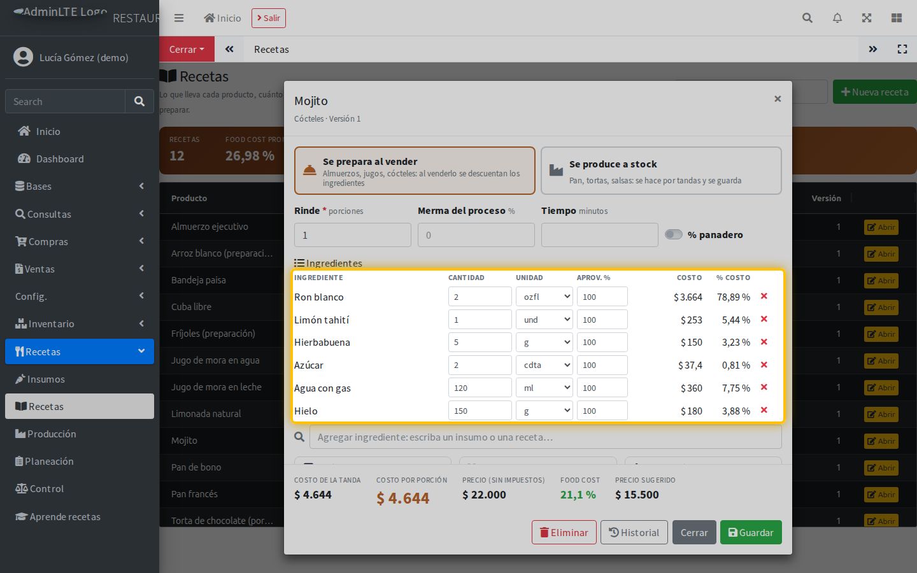Click the Rinde porciones input field
The image size is (917, 573).
pyautogui.click(x=353, y=235)
